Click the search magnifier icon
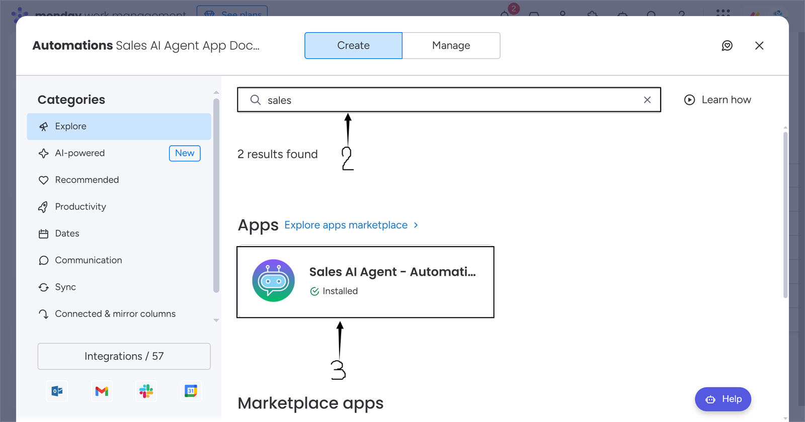 coord(256,100)
